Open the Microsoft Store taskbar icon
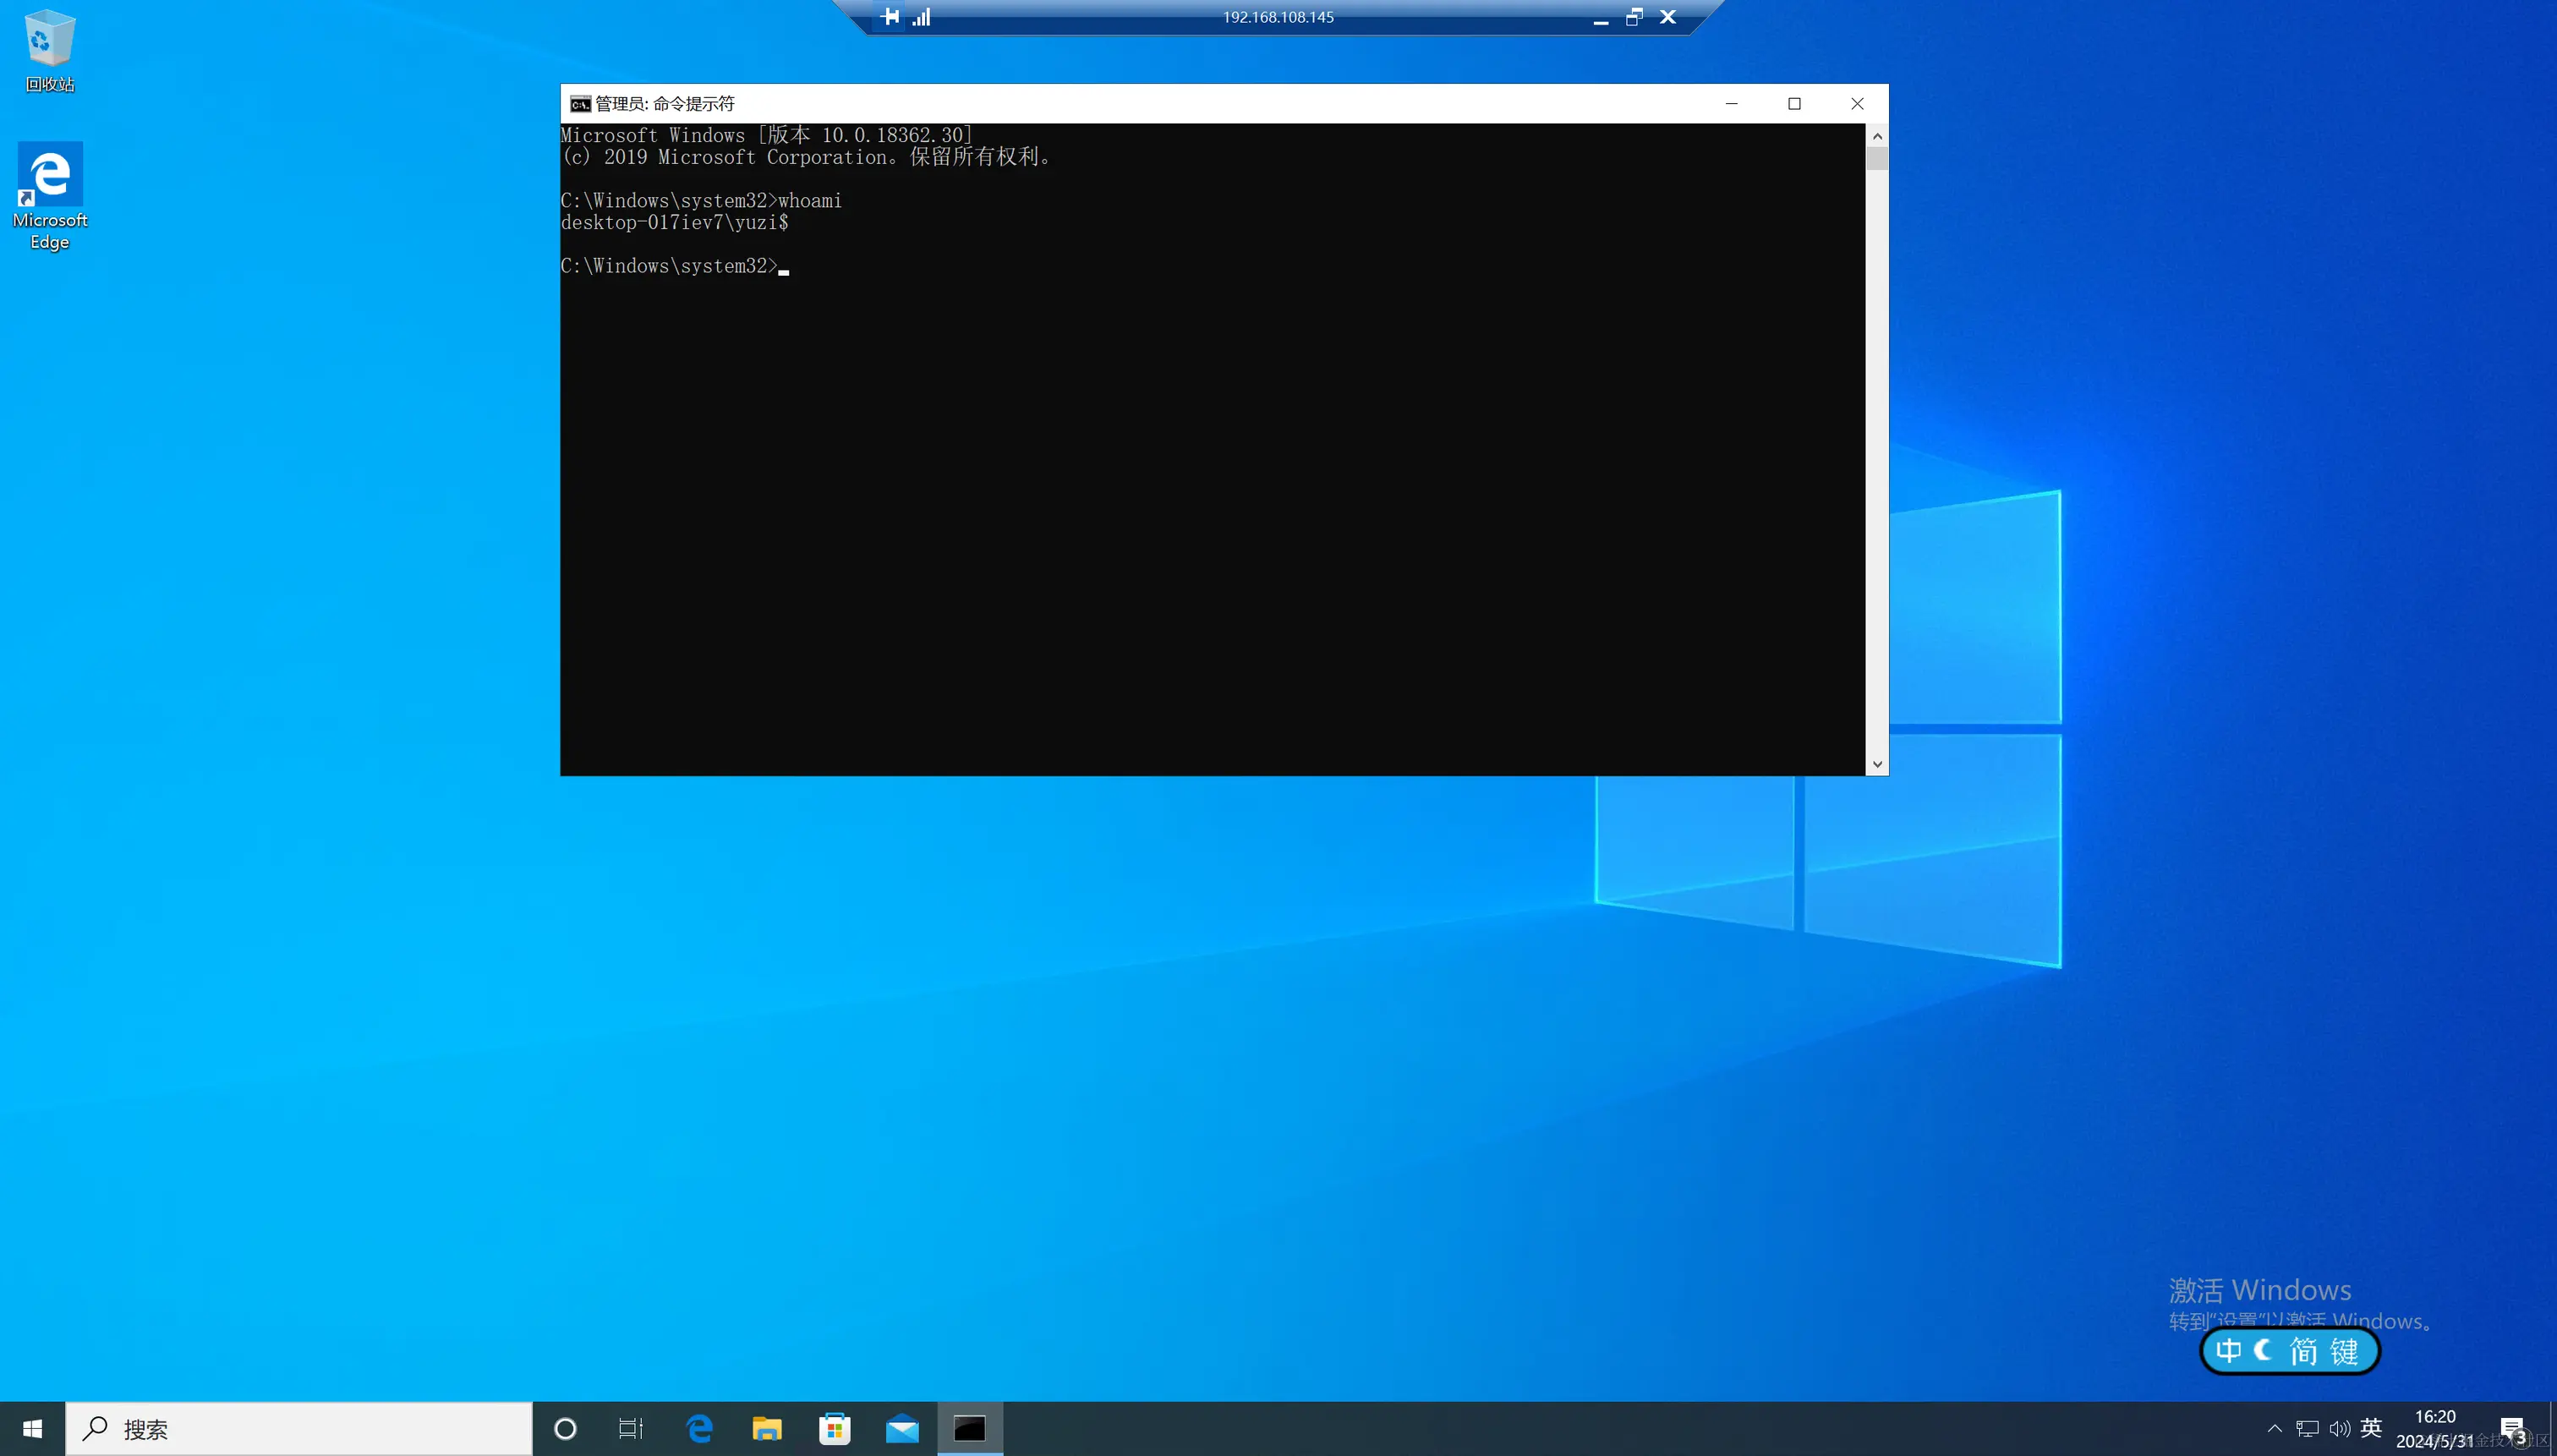 click(834, 1429)
